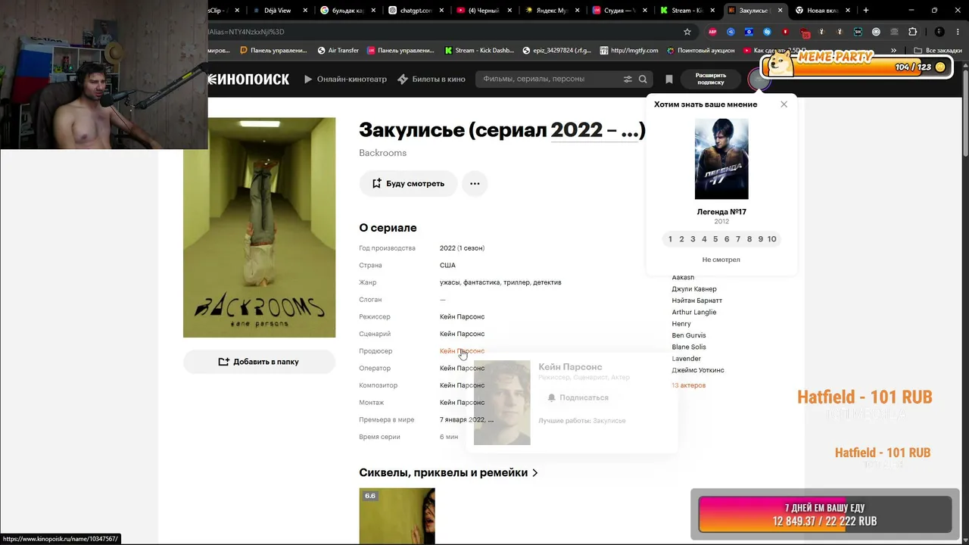969x545 pixels.
Task: Switch to the Stream - Kick tab
Action: 686,11
